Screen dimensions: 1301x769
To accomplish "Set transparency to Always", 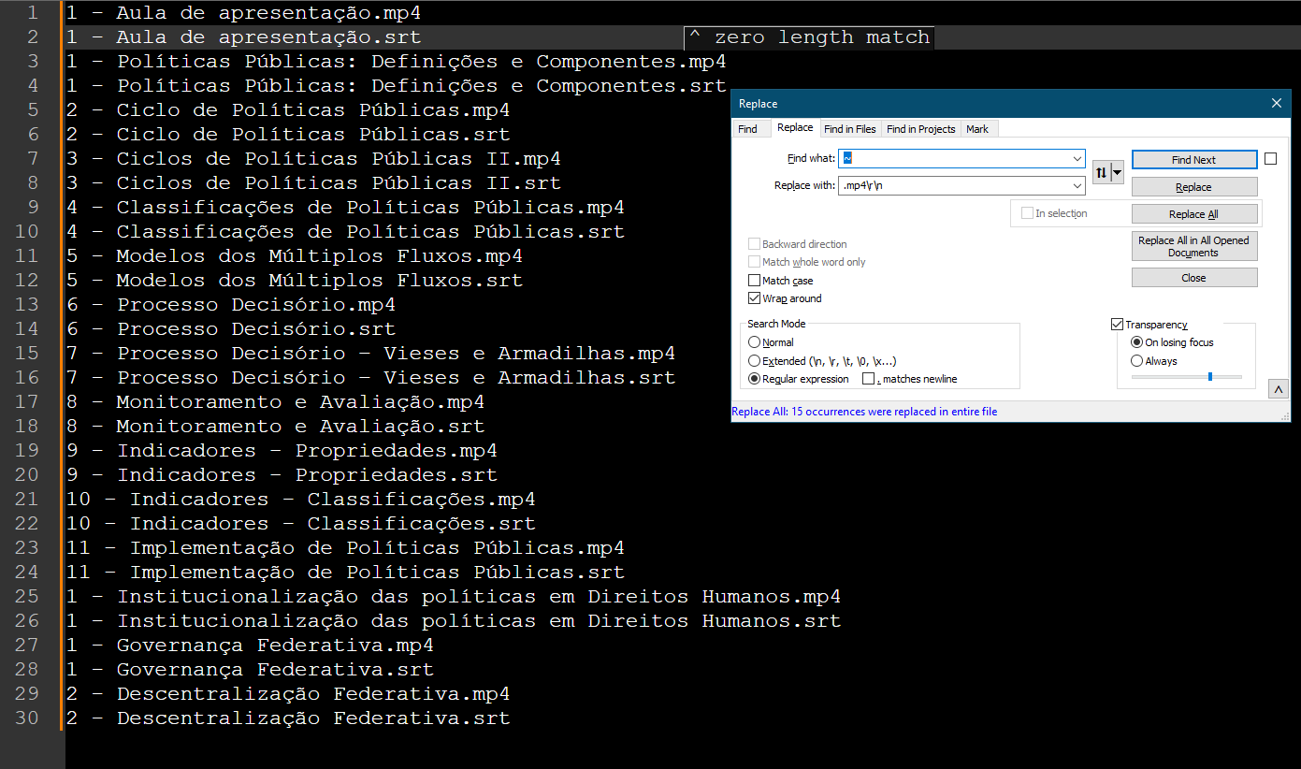I will pyautogui.click(x=1136, y=361).
